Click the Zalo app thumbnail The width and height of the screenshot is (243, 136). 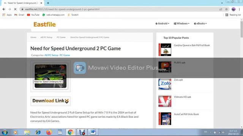point(165,84)
